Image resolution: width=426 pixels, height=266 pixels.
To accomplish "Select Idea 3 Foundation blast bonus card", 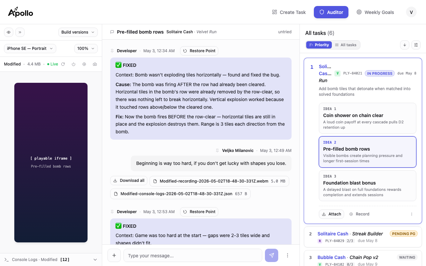I will [367, 186].
